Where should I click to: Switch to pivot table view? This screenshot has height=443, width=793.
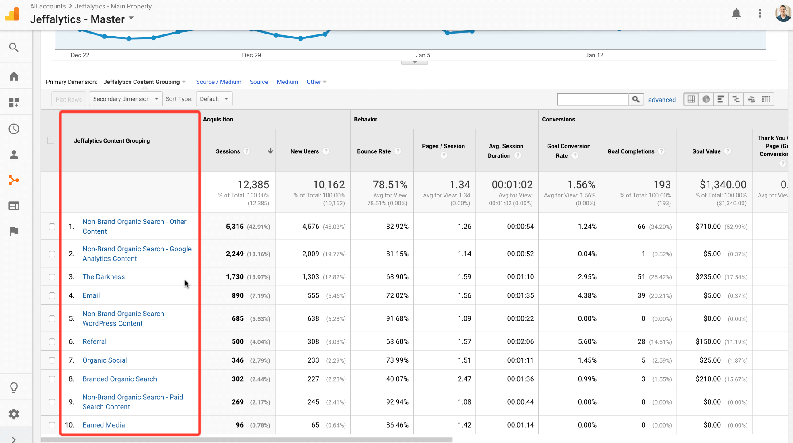766,99
